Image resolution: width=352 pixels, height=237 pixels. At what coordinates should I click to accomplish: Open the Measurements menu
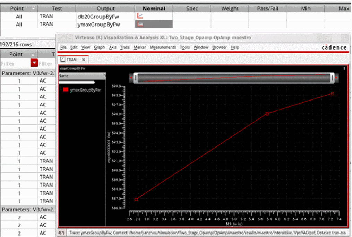(x=163, y=47)
